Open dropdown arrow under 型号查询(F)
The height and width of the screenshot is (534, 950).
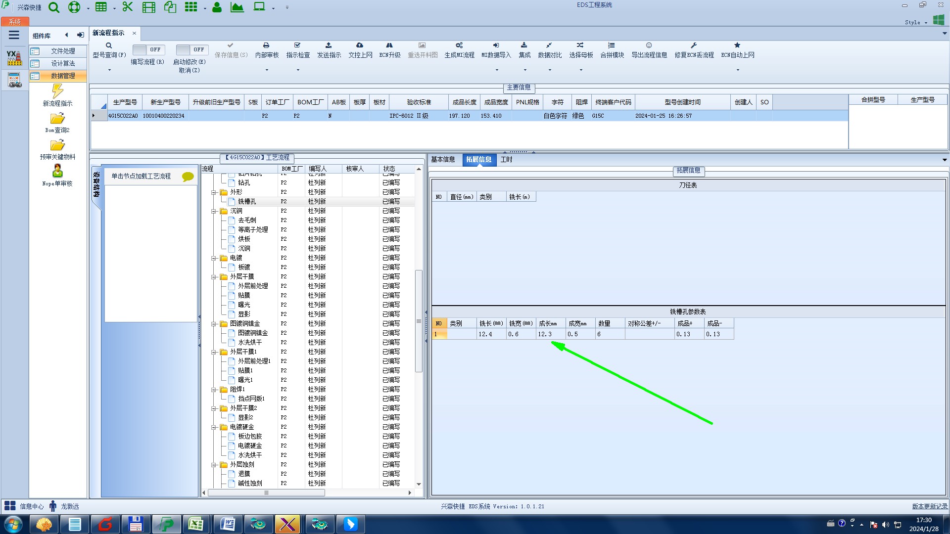pos(109,70)
